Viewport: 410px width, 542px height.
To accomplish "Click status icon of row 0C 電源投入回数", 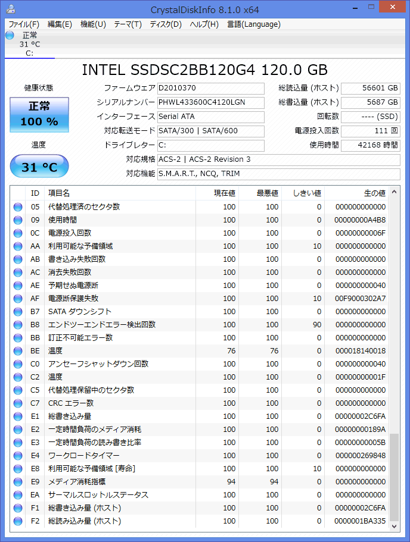I will pyautogui.click(x=18, y=233).
